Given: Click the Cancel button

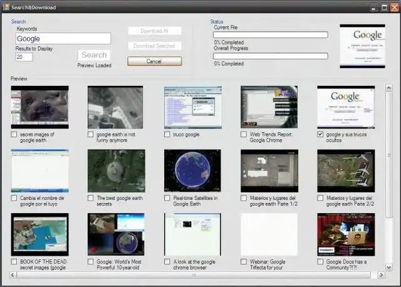Looking at the screenshot, I should click(155, 61).
